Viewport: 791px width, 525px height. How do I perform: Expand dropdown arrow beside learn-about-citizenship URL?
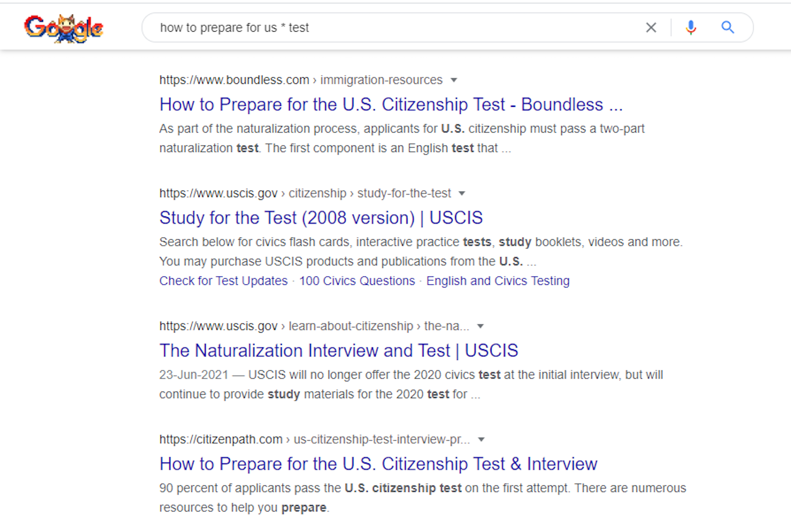click(x=481, y=326)
